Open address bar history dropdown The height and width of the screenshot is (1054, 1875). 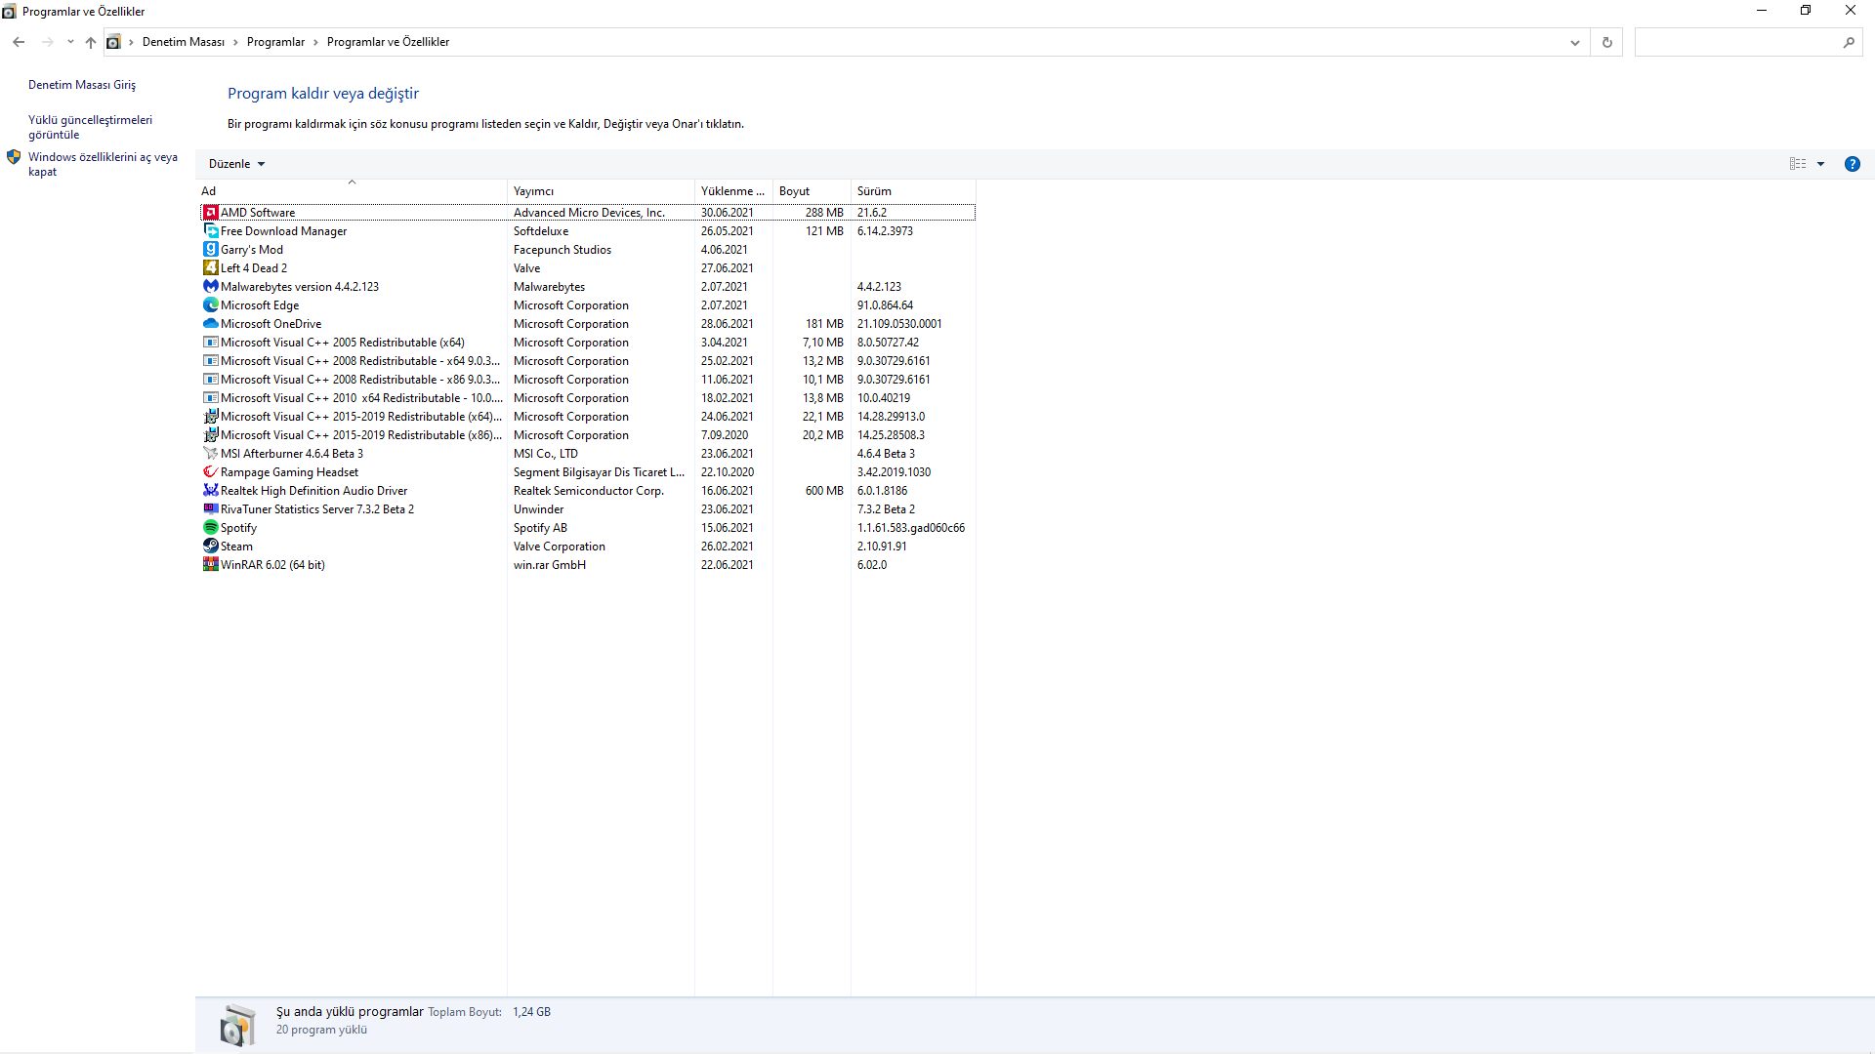pos(1574,42)
